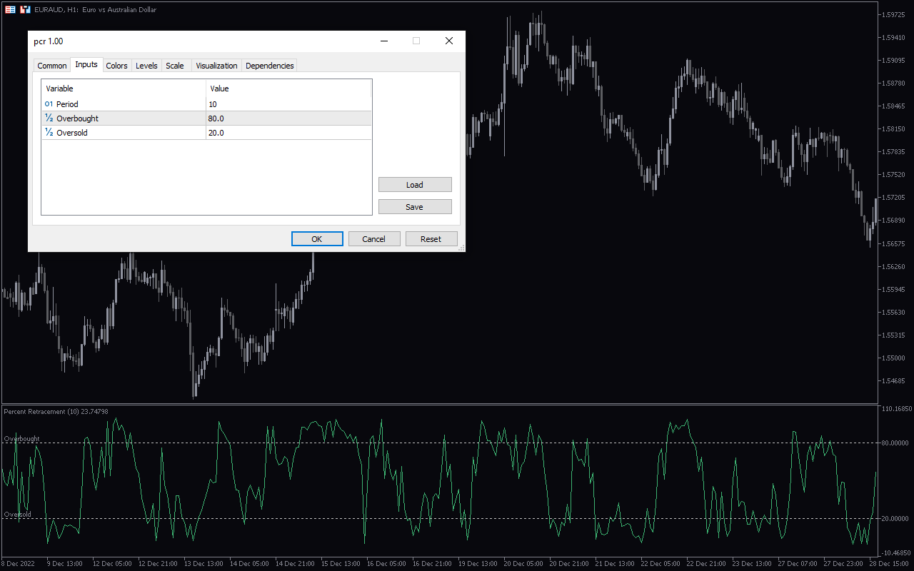Click the 14 Dec 05:00 time axis label
914x571 pixels.
point(249,563)
